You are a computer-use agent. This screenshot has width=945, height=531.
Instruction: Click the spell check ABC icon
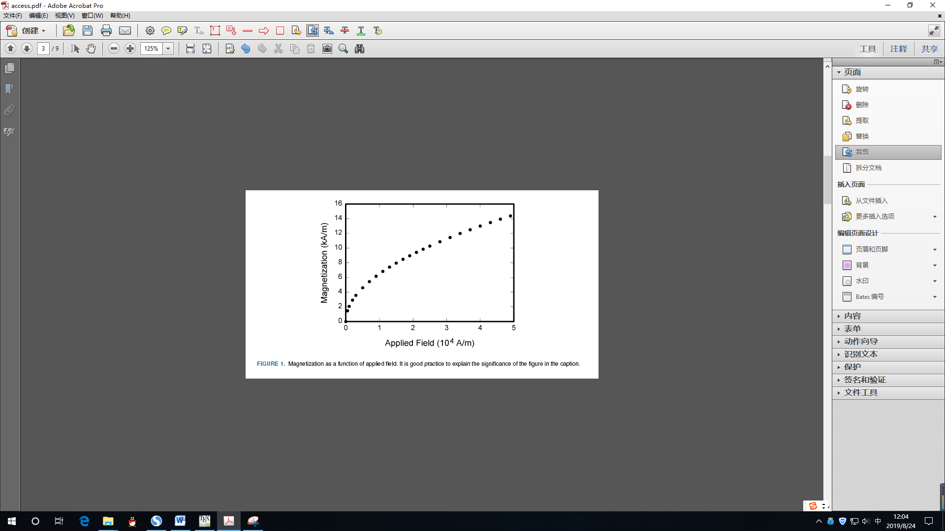[230, 49]
